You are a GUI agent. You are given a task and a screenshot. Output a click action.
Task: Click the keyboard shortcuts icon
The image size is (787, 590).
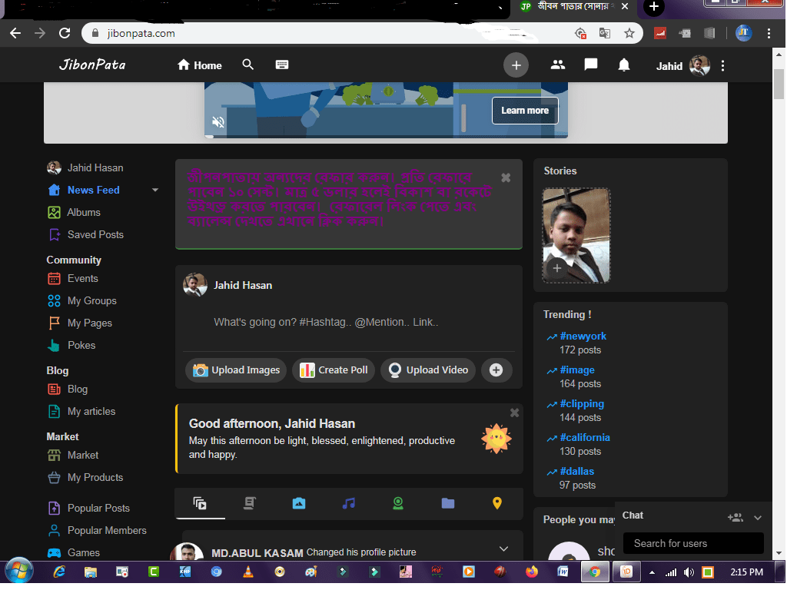coord(282,65)
